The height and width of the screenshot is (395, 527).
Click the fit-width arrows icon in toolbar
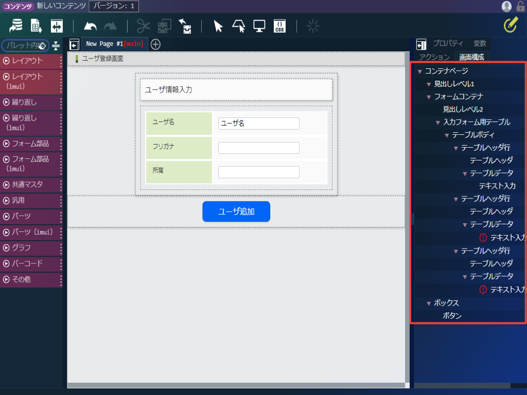click(57, 26)
